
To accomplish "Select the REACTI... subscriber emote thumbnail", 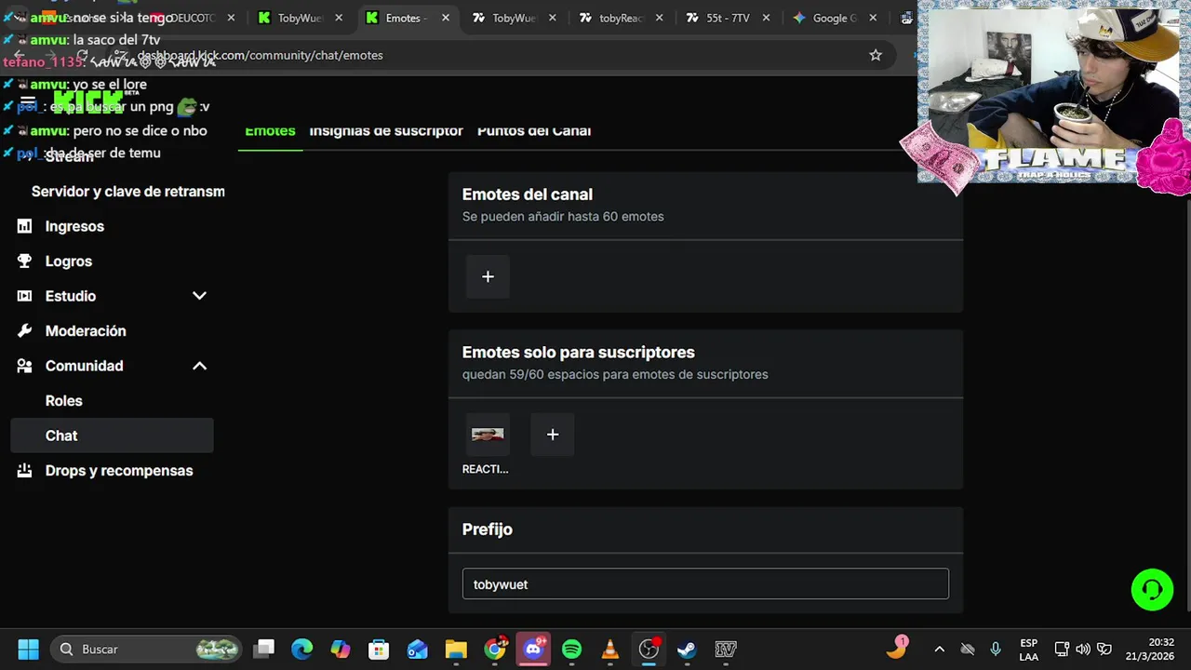I will 488,435.
